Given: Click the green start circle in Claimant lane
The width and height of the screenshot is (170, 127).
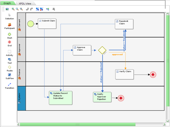Looking at the screenshot, I should click(31, 24).
